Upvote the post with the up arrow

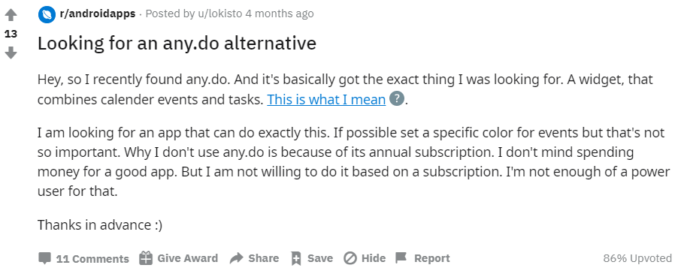click(x=11, y=15)
